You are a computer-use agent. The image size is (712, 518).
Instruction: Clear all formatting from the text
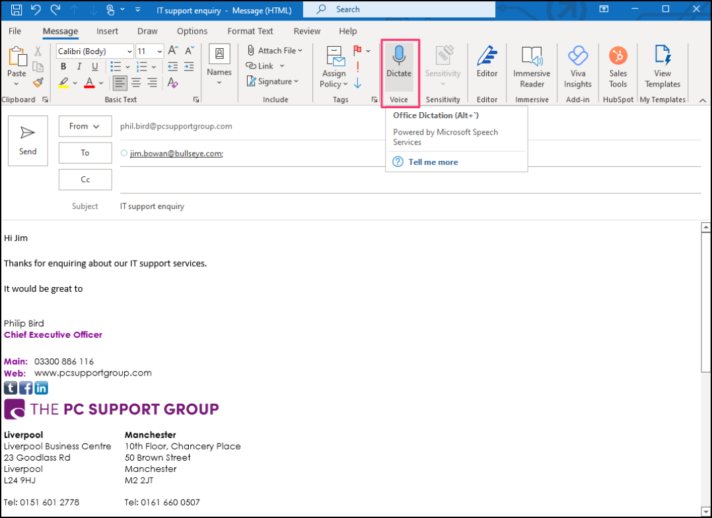click(x=172, y=82)
